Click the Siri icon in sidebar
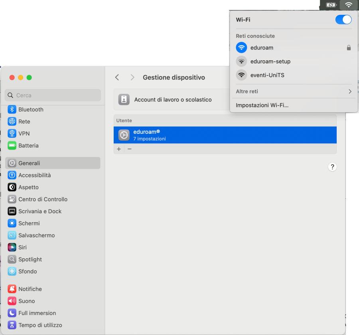The width and height of the screenshot is (359, 335). click(x=12, y=247)
